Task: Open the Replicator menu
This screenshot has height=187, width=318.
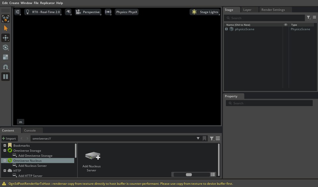Action: pos(47,3)
